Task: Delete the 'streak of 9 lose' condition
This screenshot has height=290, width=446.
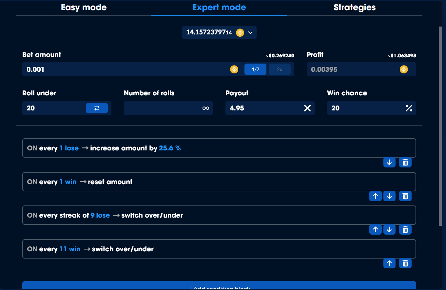Action: [x=405, y=230]
